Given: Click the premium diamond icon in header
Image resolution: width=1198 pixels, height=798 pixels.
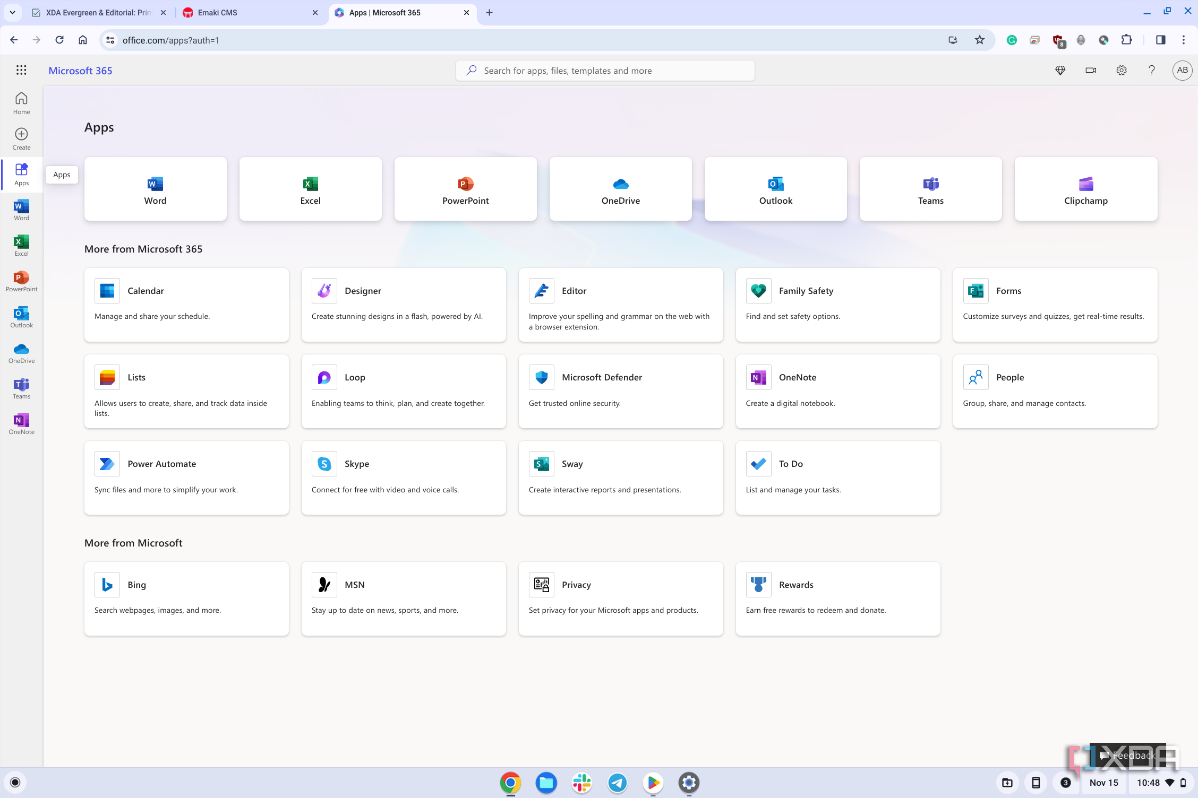Looking at the screenshot, I should 1060,70.
